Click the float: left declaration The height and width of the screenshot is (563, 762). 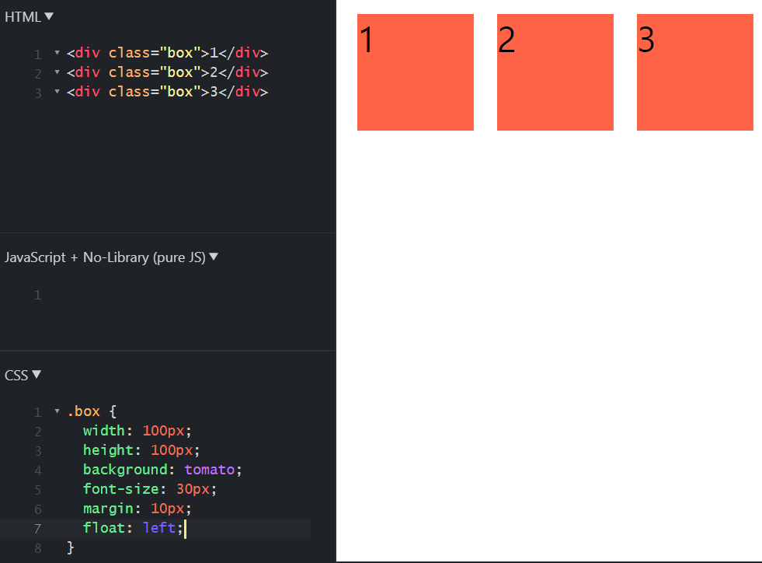click(133, 528)
